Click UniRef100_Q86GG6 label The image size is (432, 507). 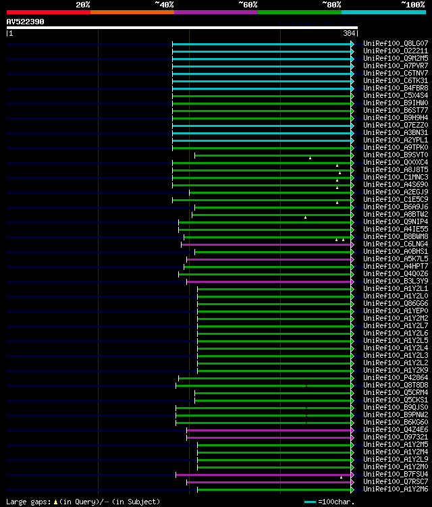tap(396, 304)
